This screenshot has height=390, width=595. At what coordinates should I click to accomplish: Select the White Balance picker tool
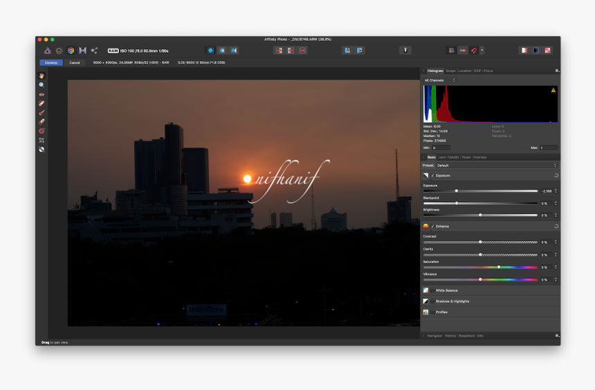coord(42,150)
